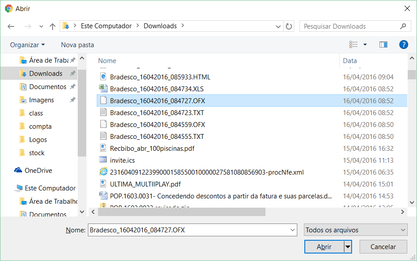Open the 'Todos os arquivos' file type dropdown

pos(356,230)
